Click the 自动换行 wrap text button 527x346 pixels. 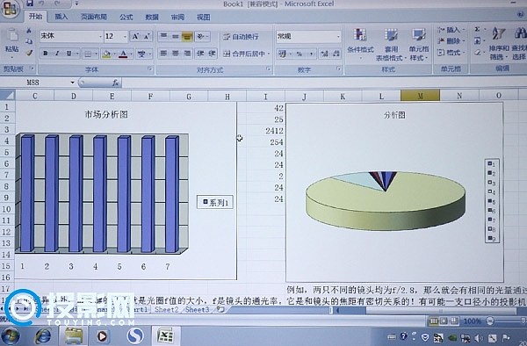241,37
